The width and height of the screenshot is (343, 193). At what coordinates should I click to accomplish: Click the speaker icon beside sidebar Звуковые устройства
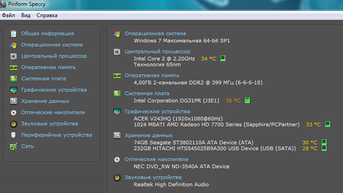(x=14, y=124)
